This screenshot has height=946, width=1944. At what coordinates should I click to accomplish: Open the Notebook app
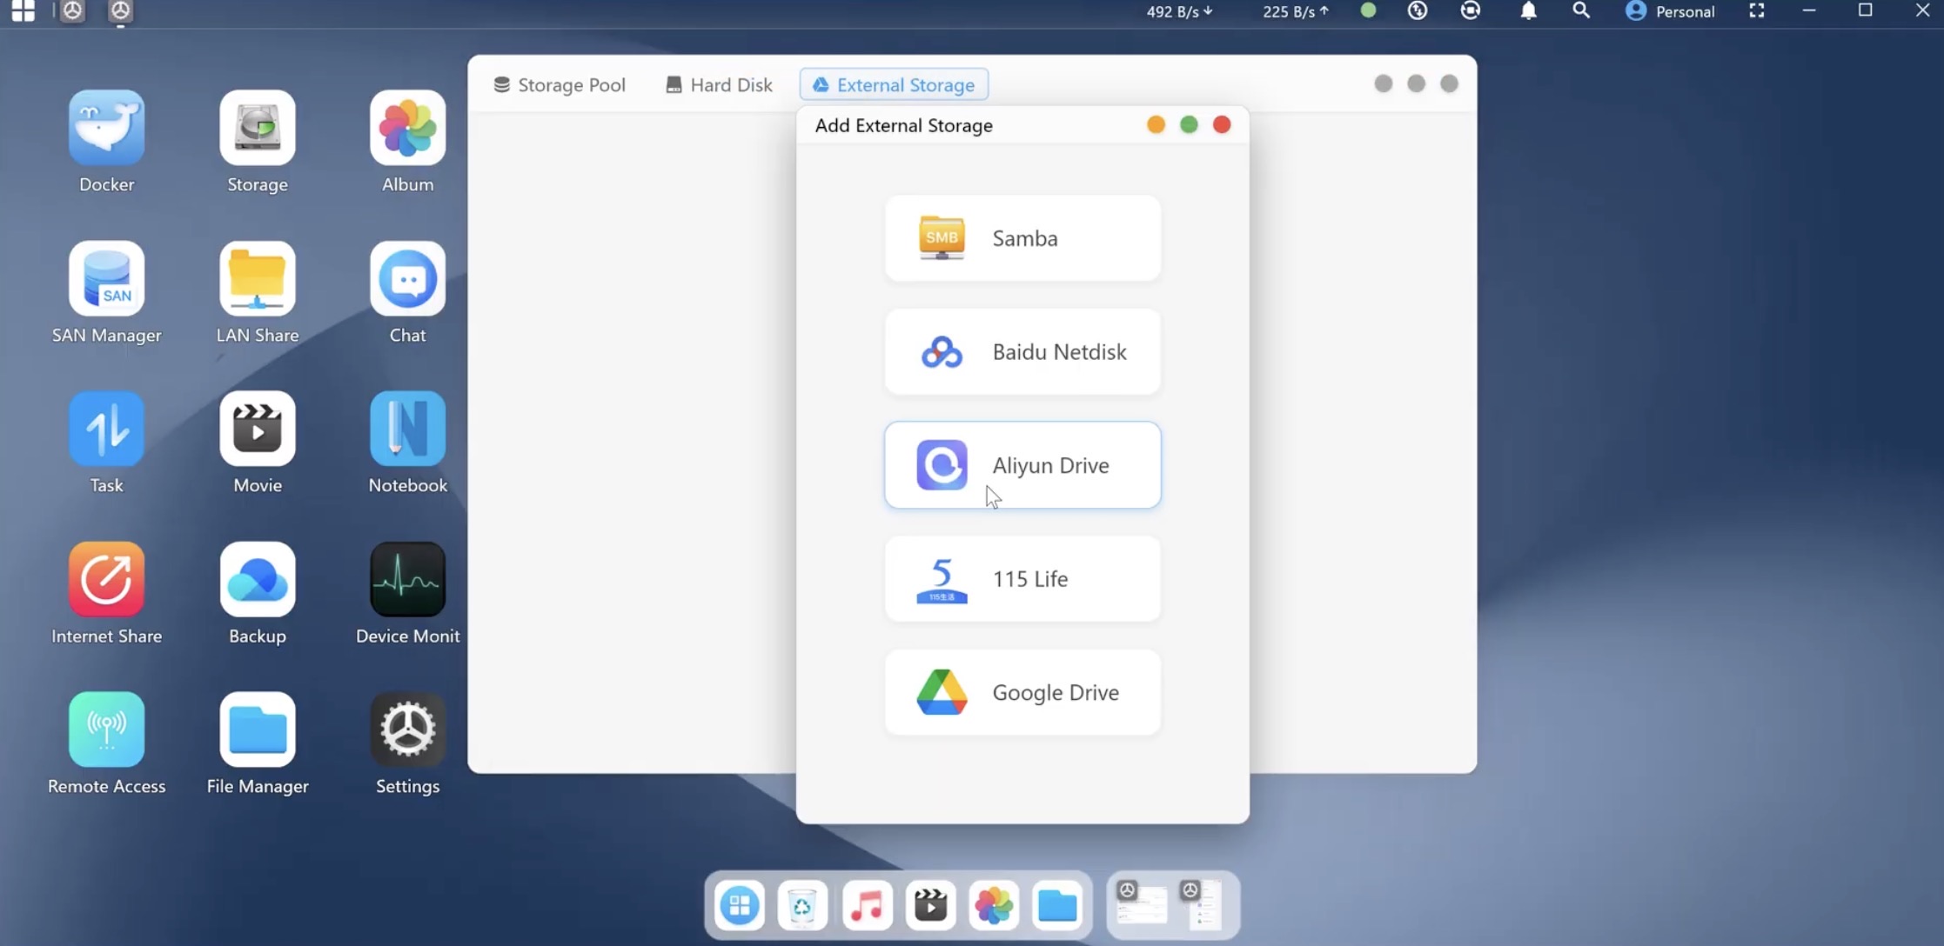(407, 429)
